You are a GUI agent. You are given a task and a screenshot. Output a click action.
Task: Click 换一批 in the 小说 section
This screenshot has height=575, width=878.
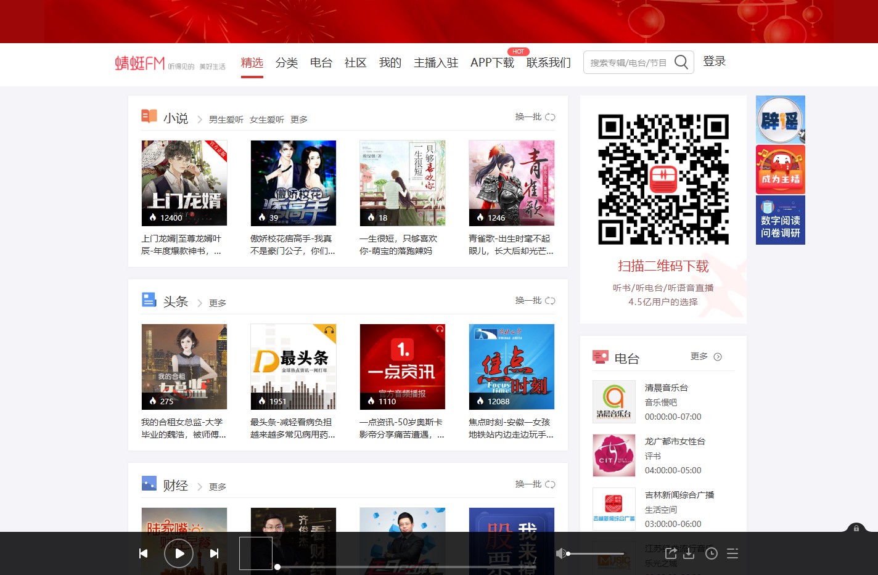click(x=528, y=117)
